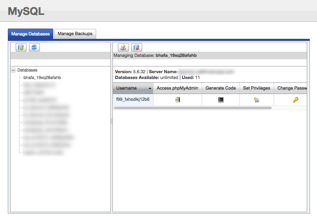The height and width of the screenshot is (220, 317).
Task: Sort by the Username column header
Action: (x=133, y=88)
